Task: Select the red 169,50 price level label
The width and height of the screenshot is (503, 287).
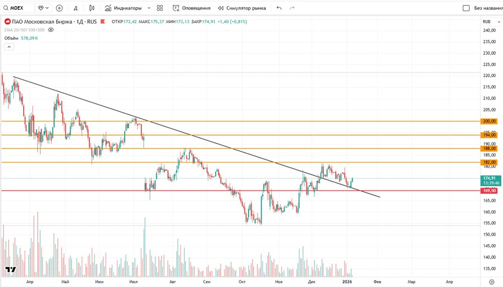Action: [x=489, y=190]
